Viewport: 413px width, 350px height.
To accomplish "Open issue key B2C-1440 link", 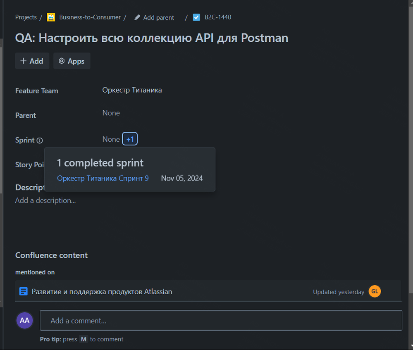I will point(218,17).
